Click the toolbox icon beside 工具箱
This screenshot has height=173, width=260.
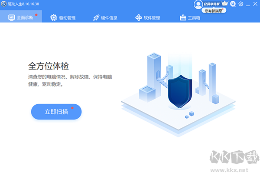pos(183,18)
